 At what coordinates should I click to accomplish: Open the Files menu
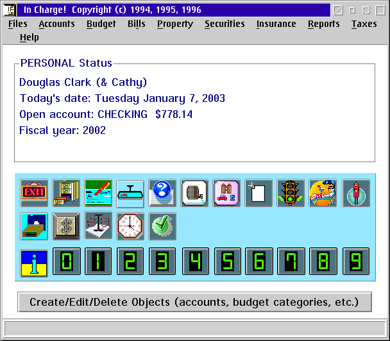point(18,24)
